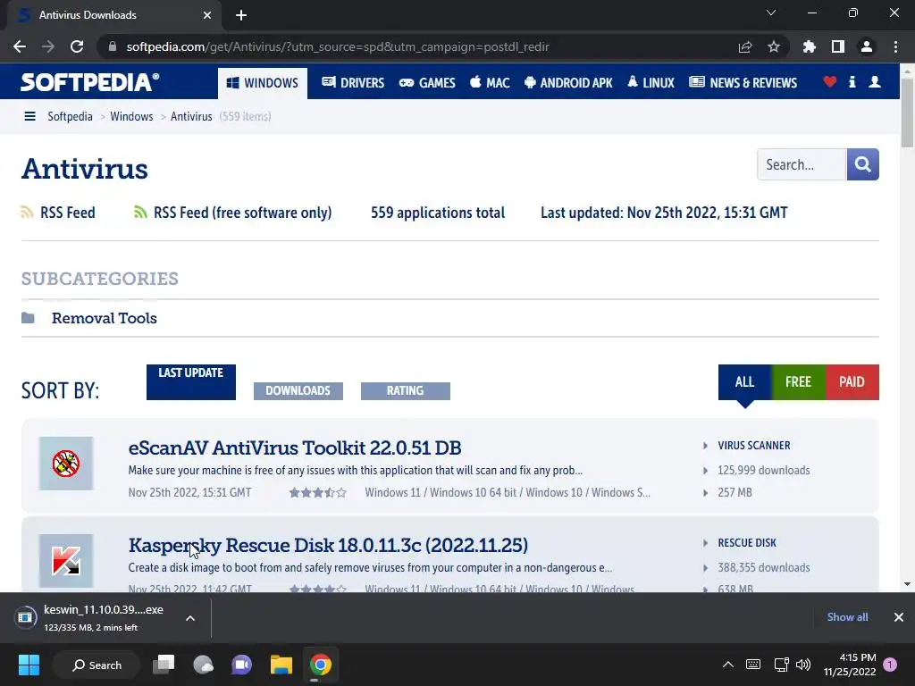The image size is (915, 686).
Task: Switch to the Android APK section
Action: coord(568,83)
